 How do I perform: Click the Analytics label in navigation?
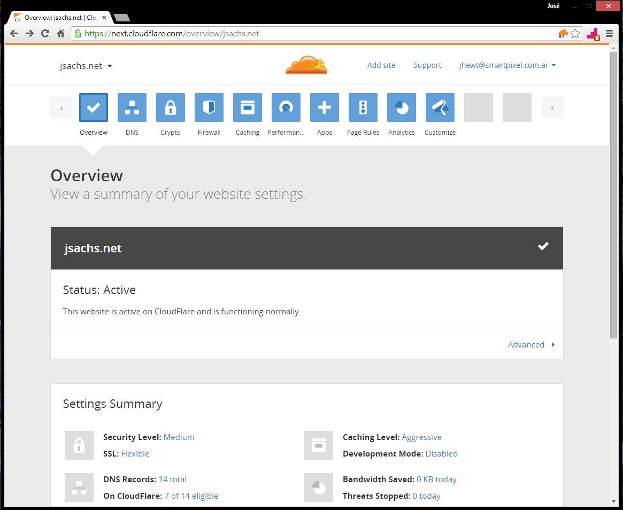click(x=402, y=132)
